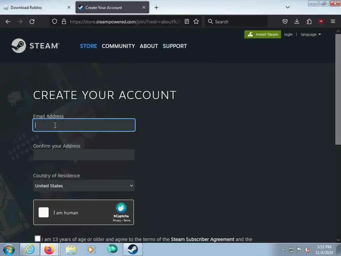Click scrollbar up arrow

338,31
